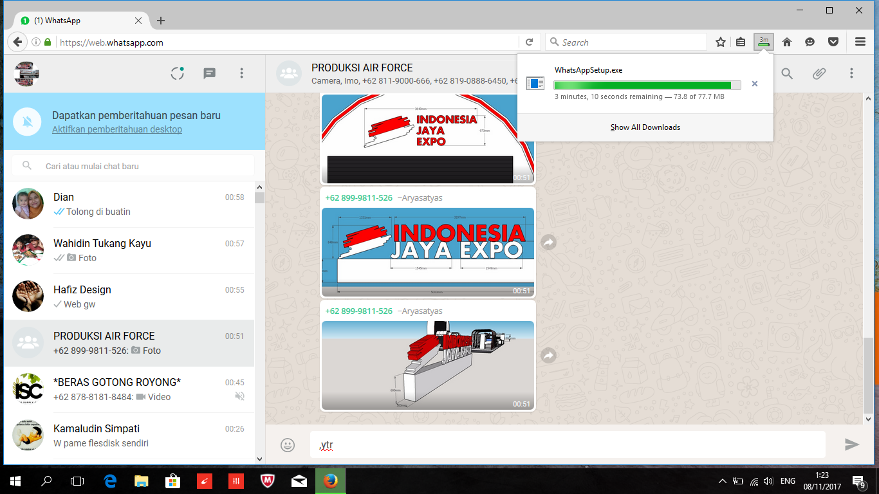Start a new chat via message icon
This screenshot has width=879, height=494.
click(209, 73)
